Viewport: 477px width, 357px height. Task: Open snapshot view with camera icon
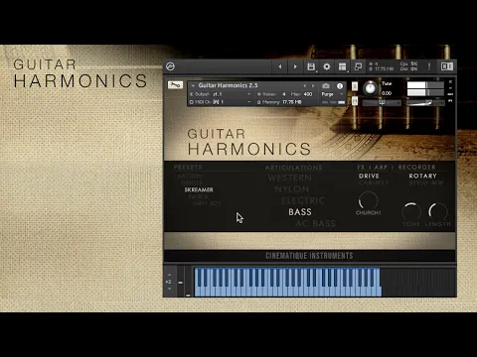click(326, 86)
